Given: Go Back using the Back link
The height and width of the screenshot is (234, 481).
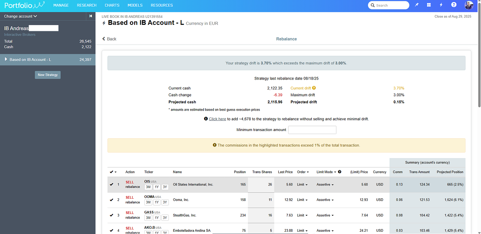Looking at the screenshot, I should point(109,39).
